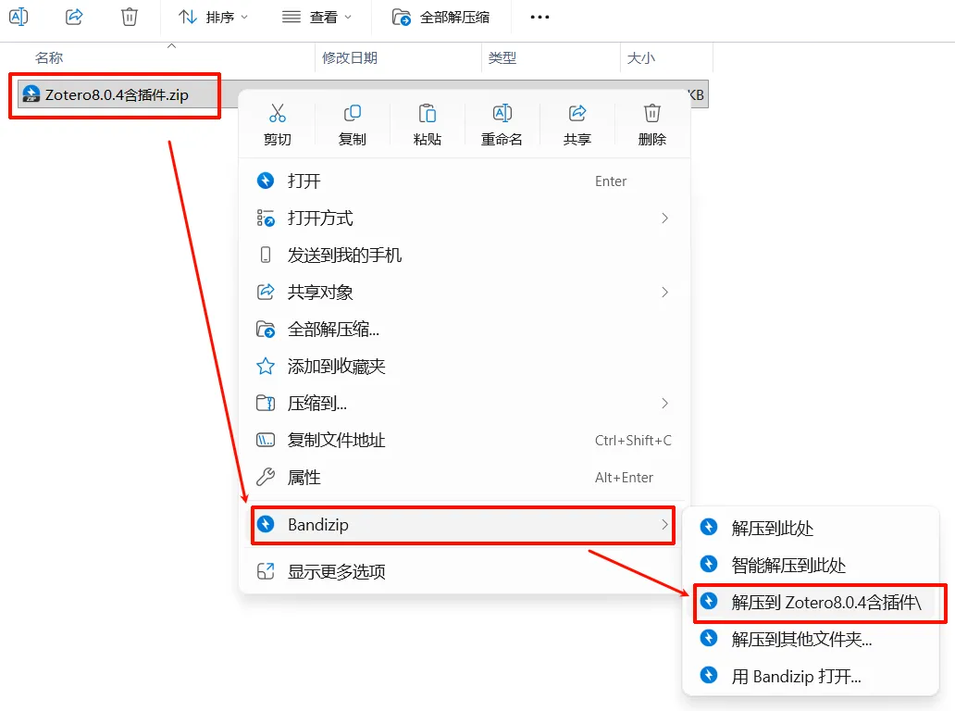Select the Zotero8.0.4含插件.zip file
955x711 pixels.
point(116,94)
